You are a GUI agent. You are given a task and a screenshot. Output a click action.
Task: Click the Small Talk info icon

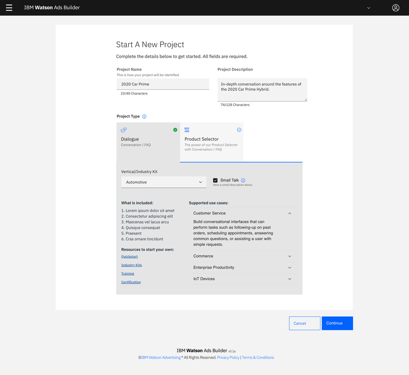(x=243, y=180)
